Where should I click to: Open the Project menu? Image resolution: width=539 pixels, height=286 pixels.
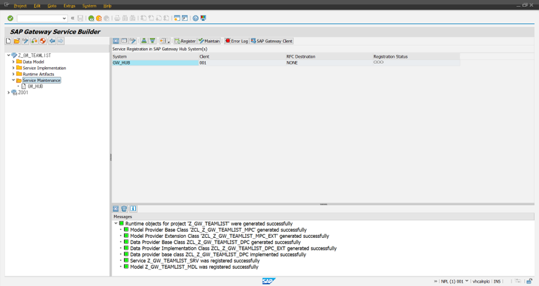[20, 6]
